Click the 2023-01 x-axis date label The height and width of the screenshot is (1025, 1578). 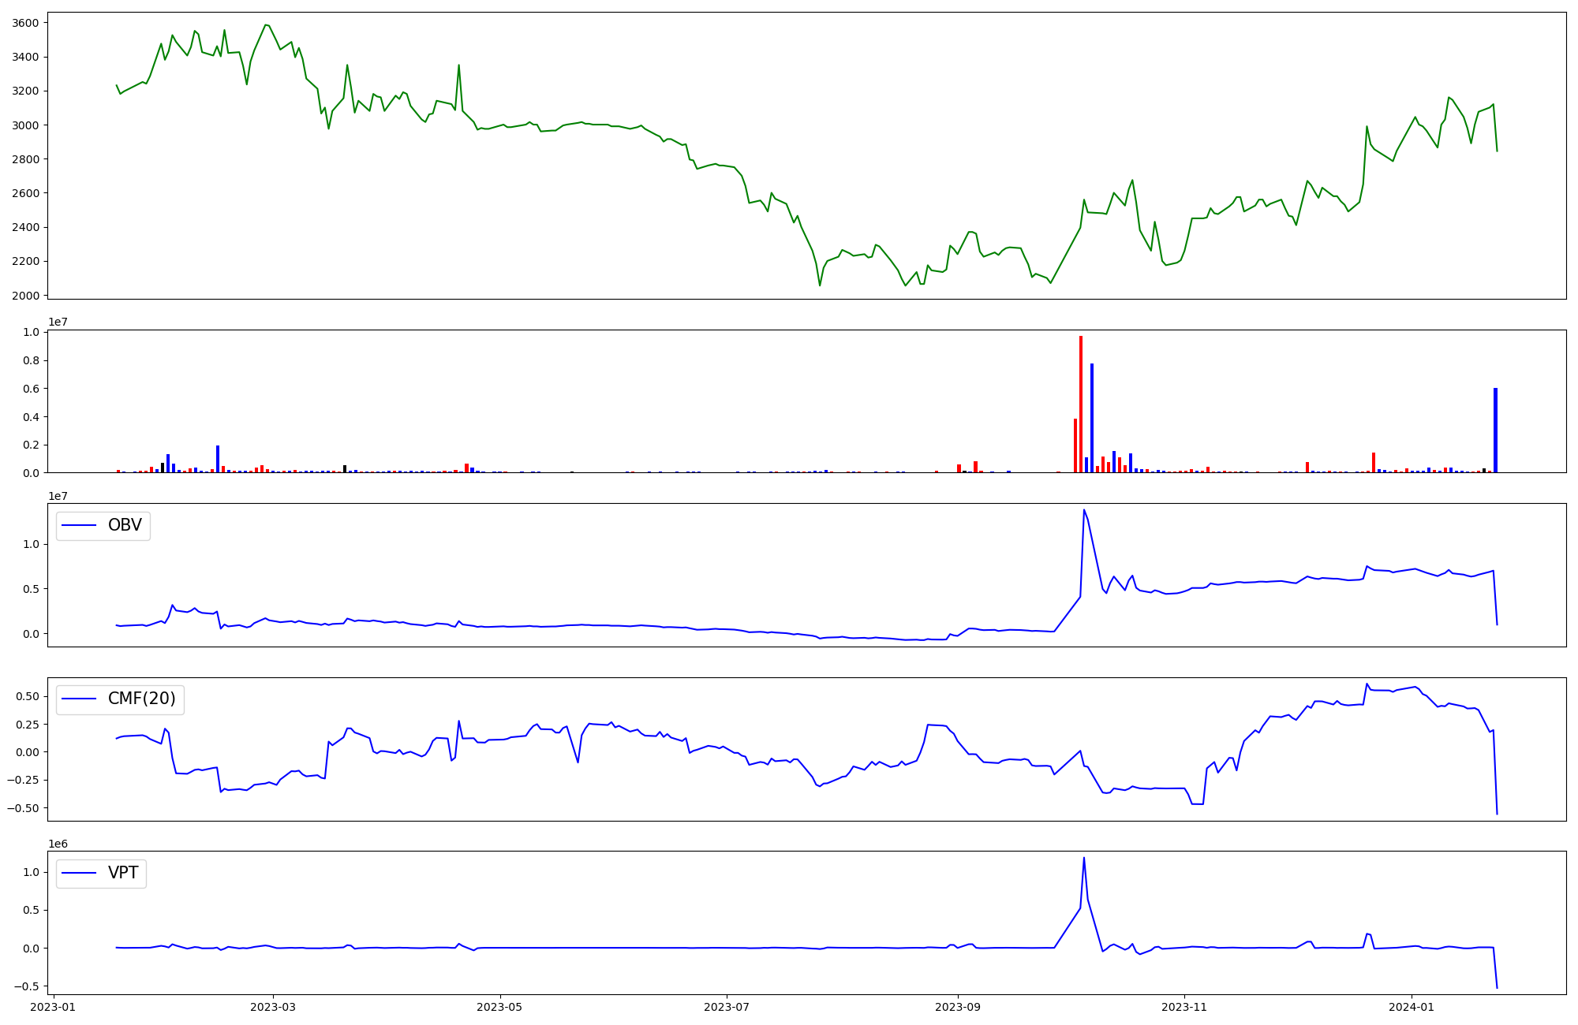point(53,1007)
